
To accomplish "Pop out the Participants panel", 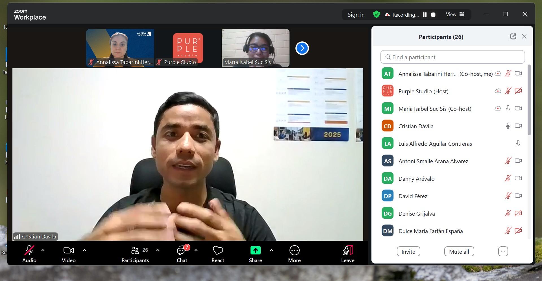I will (x=513, y=36).
